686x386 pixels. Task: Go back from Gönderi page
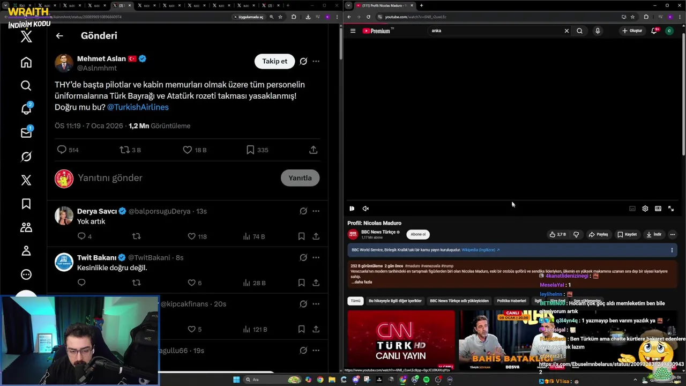(59, 36)
